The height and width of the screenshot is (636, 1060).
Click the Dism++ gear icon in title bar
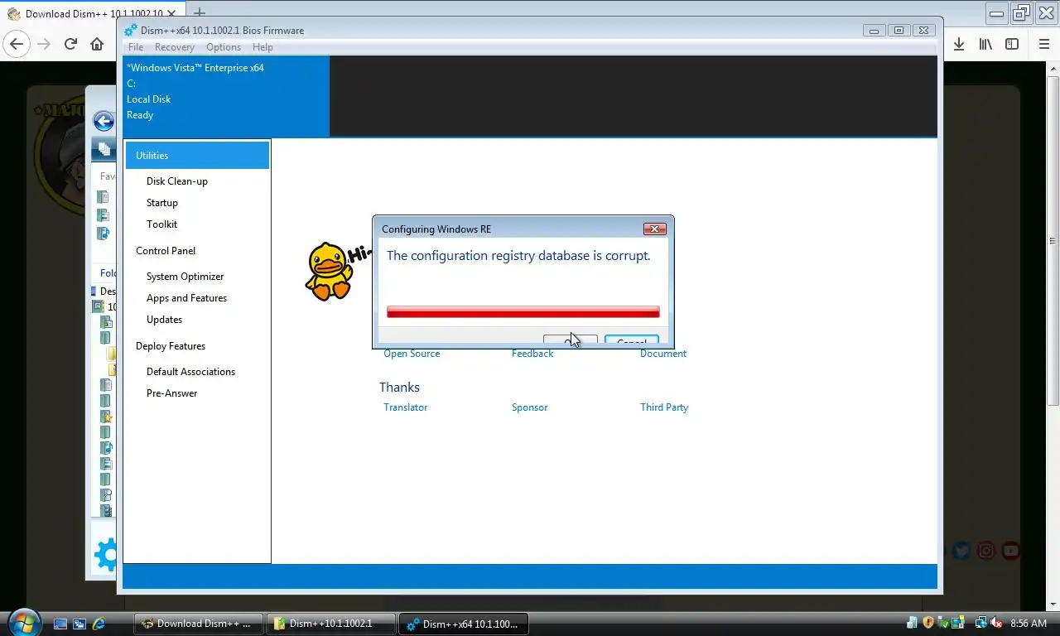(x=131, y=31)
